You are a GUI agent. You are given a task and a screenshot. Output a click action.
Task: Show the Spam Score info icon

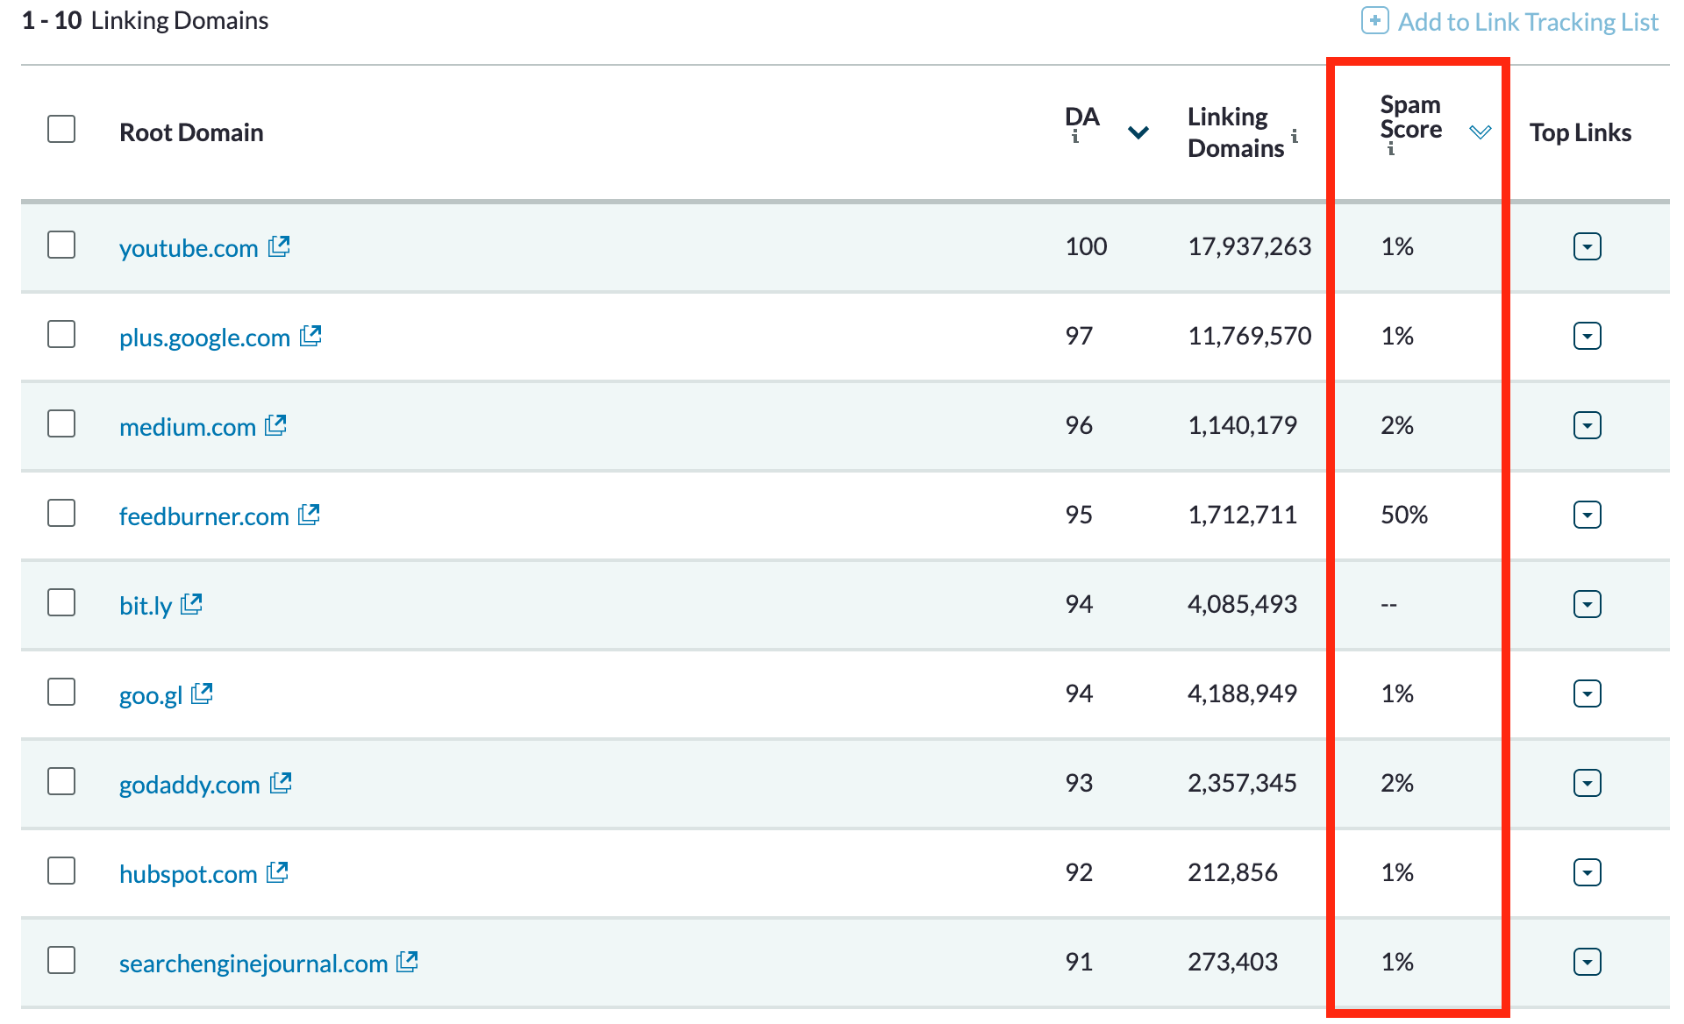1391,149
